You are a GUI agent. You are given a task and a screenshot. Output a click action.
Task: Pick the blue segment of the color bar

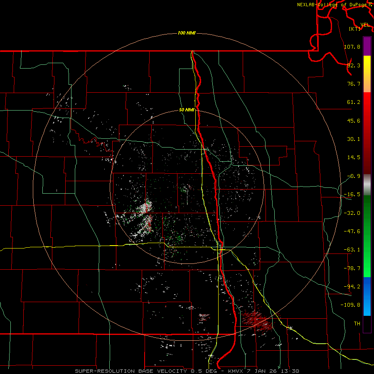(x=367, y=296)
